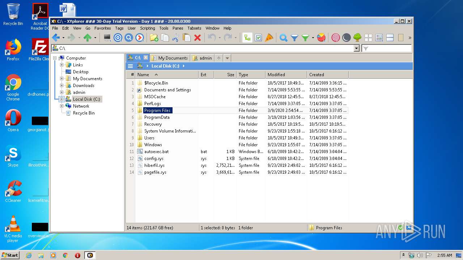Sort by the Name column header
Viewport: 463px width, 260px height.
pyautogui.click(x=167, y=75)
